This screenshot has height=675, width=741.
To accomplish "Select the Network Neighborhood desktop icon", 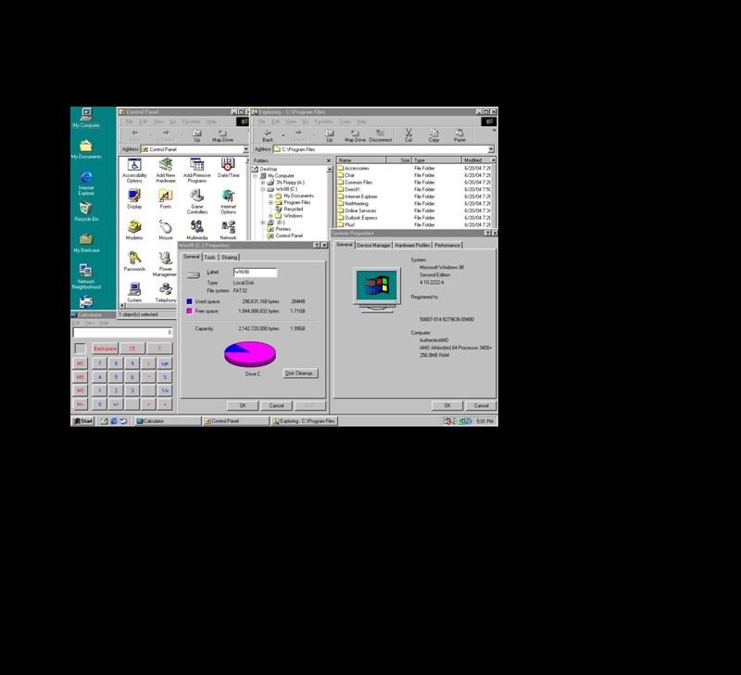I will coord(86,276).
